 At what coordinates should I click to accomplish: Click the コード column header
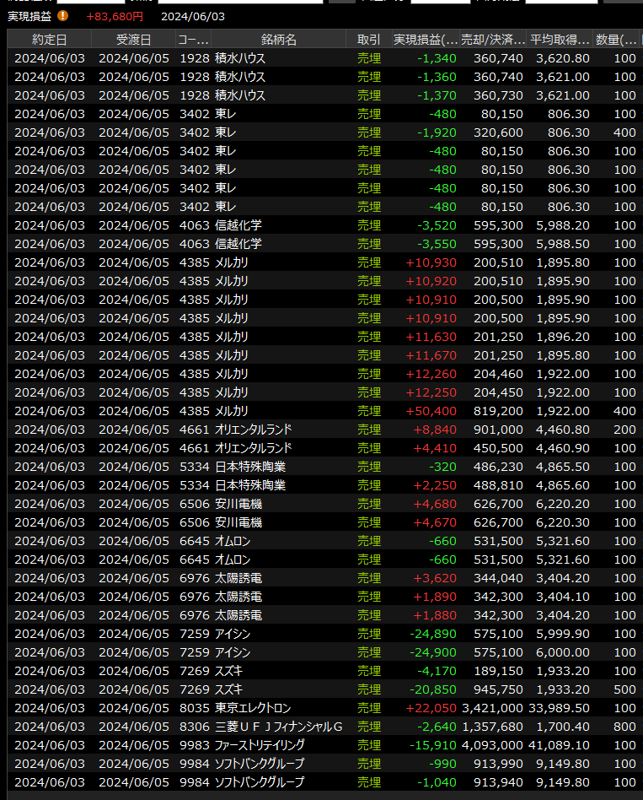[x=193, y=40]
